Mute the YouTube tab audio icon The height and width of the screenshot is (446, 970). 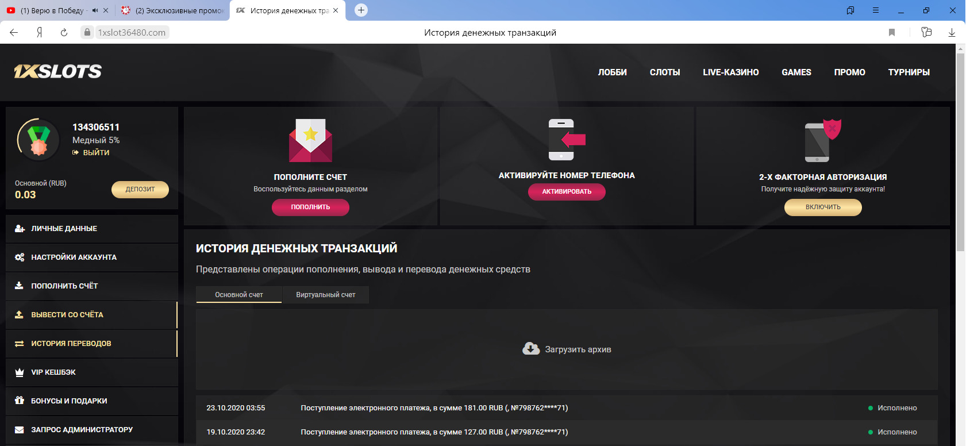click(95, 10)
